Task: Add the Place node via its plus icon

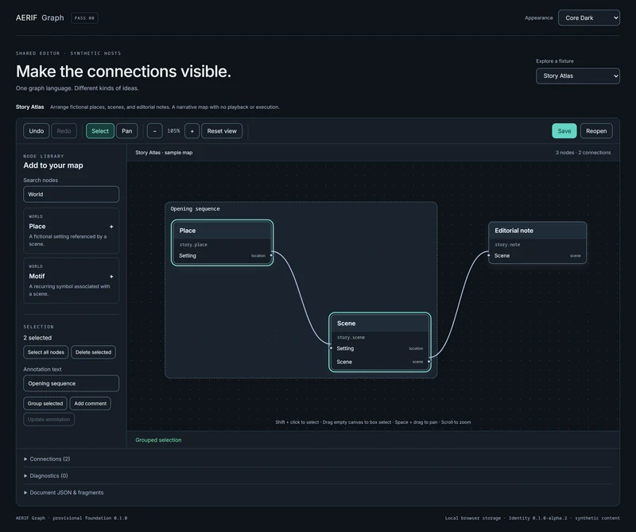Action: [111, 227]
